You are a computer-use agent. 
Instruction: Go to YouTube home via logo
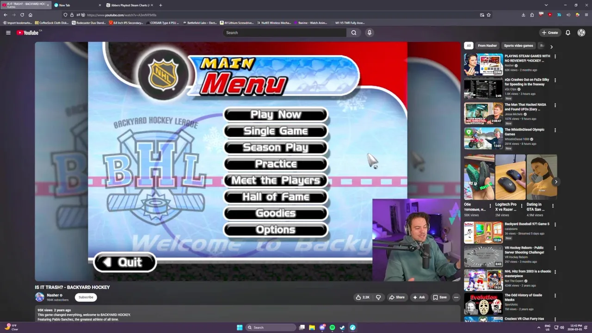[28, 32]
